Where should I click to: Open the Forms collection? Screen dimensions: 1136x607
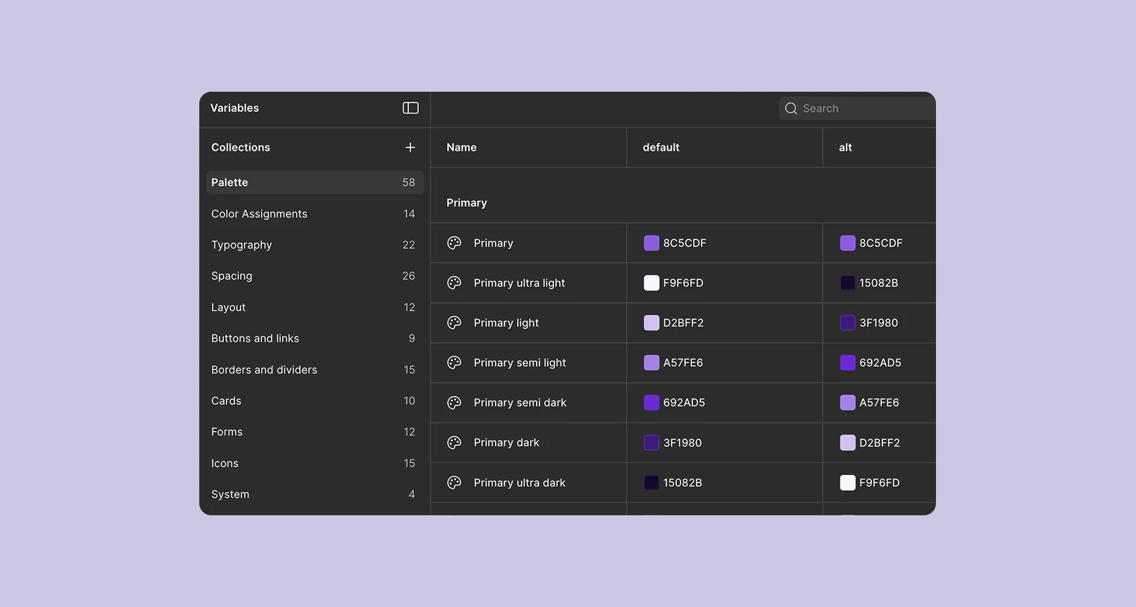point(227,431)
